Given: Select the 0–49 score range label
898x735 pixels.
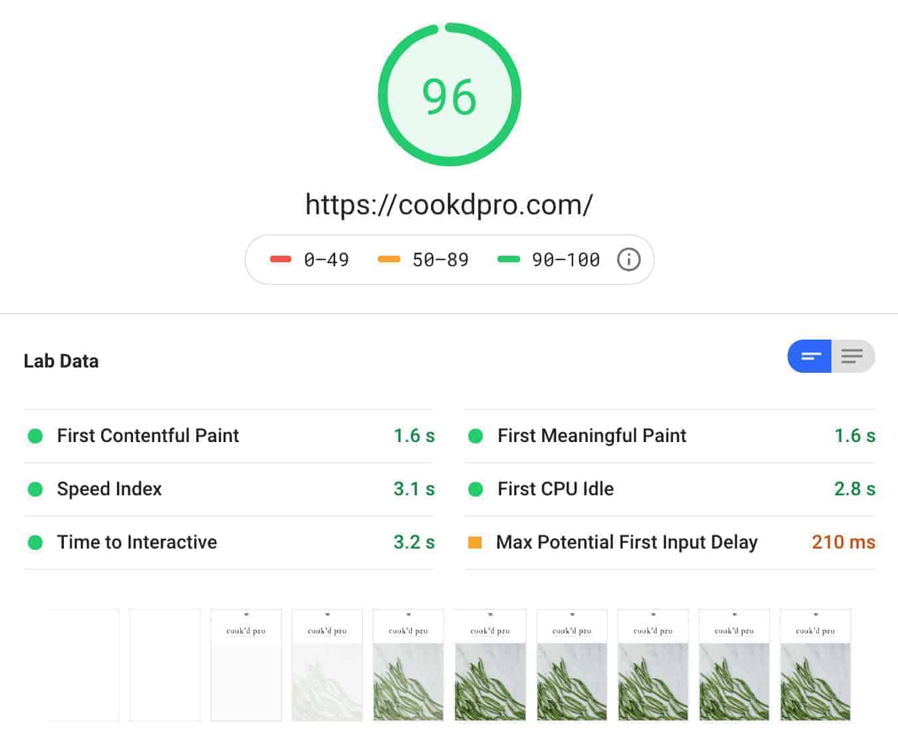Looking at the screenshot, I should (327, 260).
